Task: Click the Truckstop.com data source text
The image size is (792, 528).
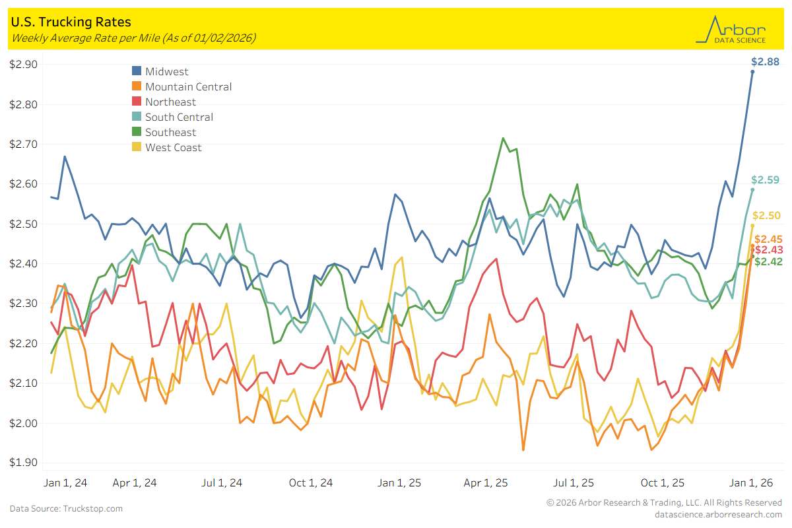Action: click(66, 509)
